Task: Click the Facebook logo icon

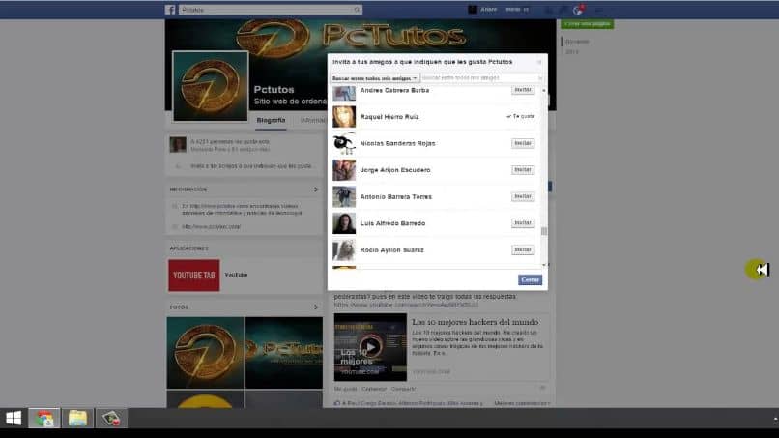Action: [170, 10]
